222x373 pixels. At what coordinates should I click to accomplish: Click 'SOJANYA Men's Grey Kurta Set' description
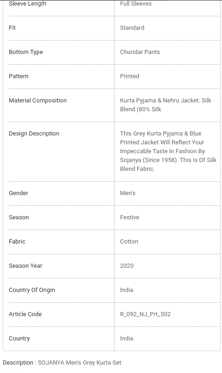tap(80, 363)
